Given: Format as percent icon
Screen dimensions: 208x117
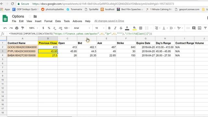Looking at the screenshot, I should coord(49,28).
